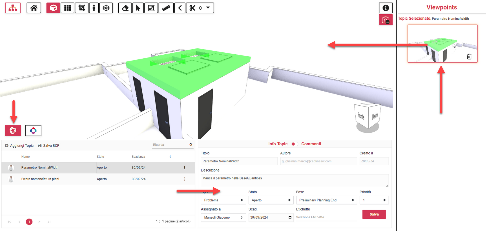
Task: Open the info panel icon
Action: pos(386,8)
